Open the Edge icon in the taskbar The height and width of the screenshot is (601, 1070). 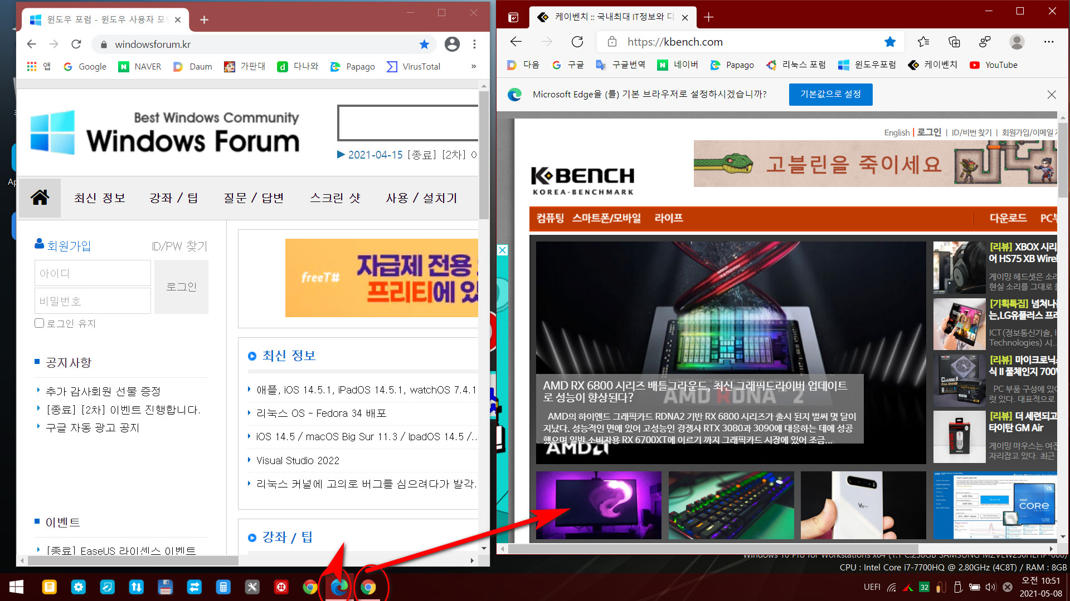pyautogui.click(x=339, y=587)
